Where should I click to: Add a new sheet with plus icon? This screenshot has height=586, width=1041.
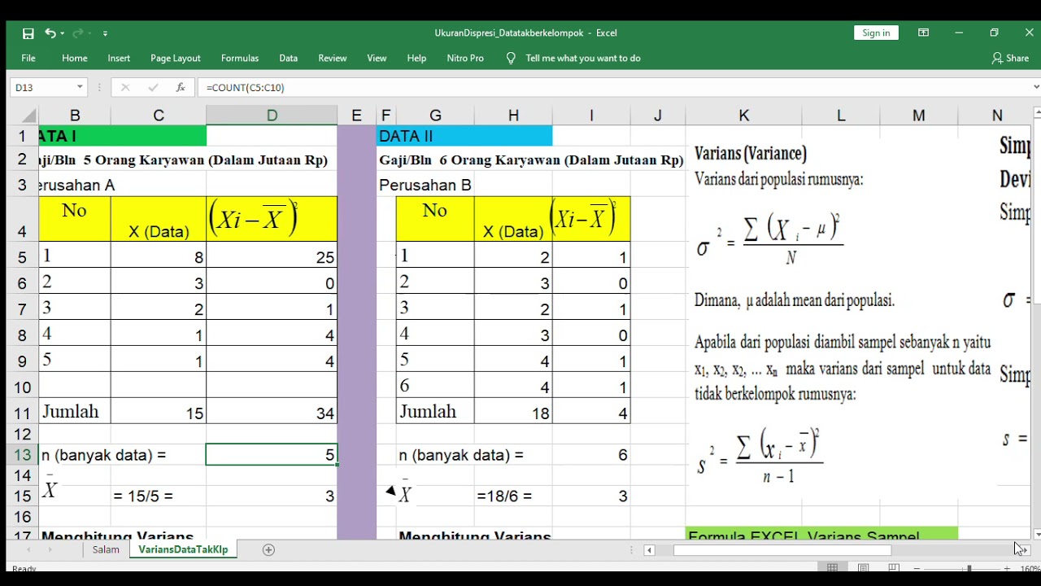click(x=269, y=550)
